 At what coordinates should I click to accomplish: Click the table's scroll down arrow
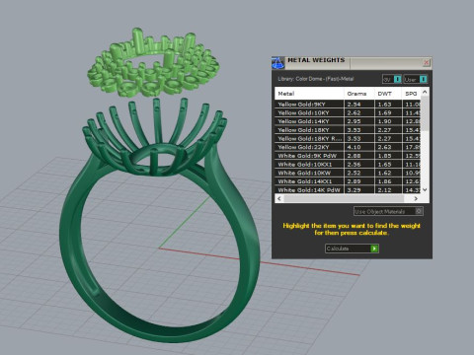(425, 189)
